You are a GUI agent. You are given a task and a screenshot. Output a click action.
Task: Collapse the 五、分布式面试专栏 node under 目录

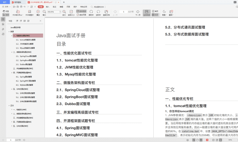12,89
